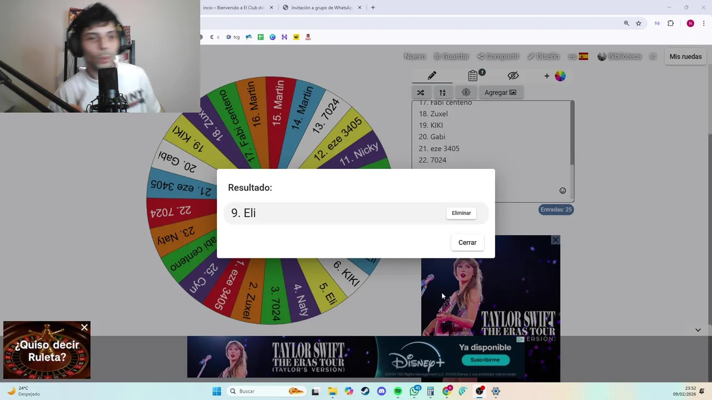
Task: Open Mis ruedas list
Action: (685, 57)
